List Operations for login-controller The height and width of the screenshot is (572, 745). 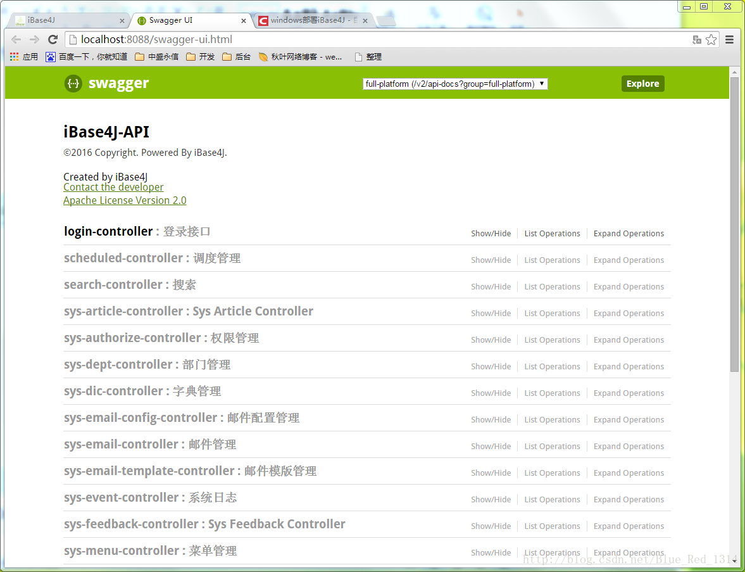(x=552, y=234)
